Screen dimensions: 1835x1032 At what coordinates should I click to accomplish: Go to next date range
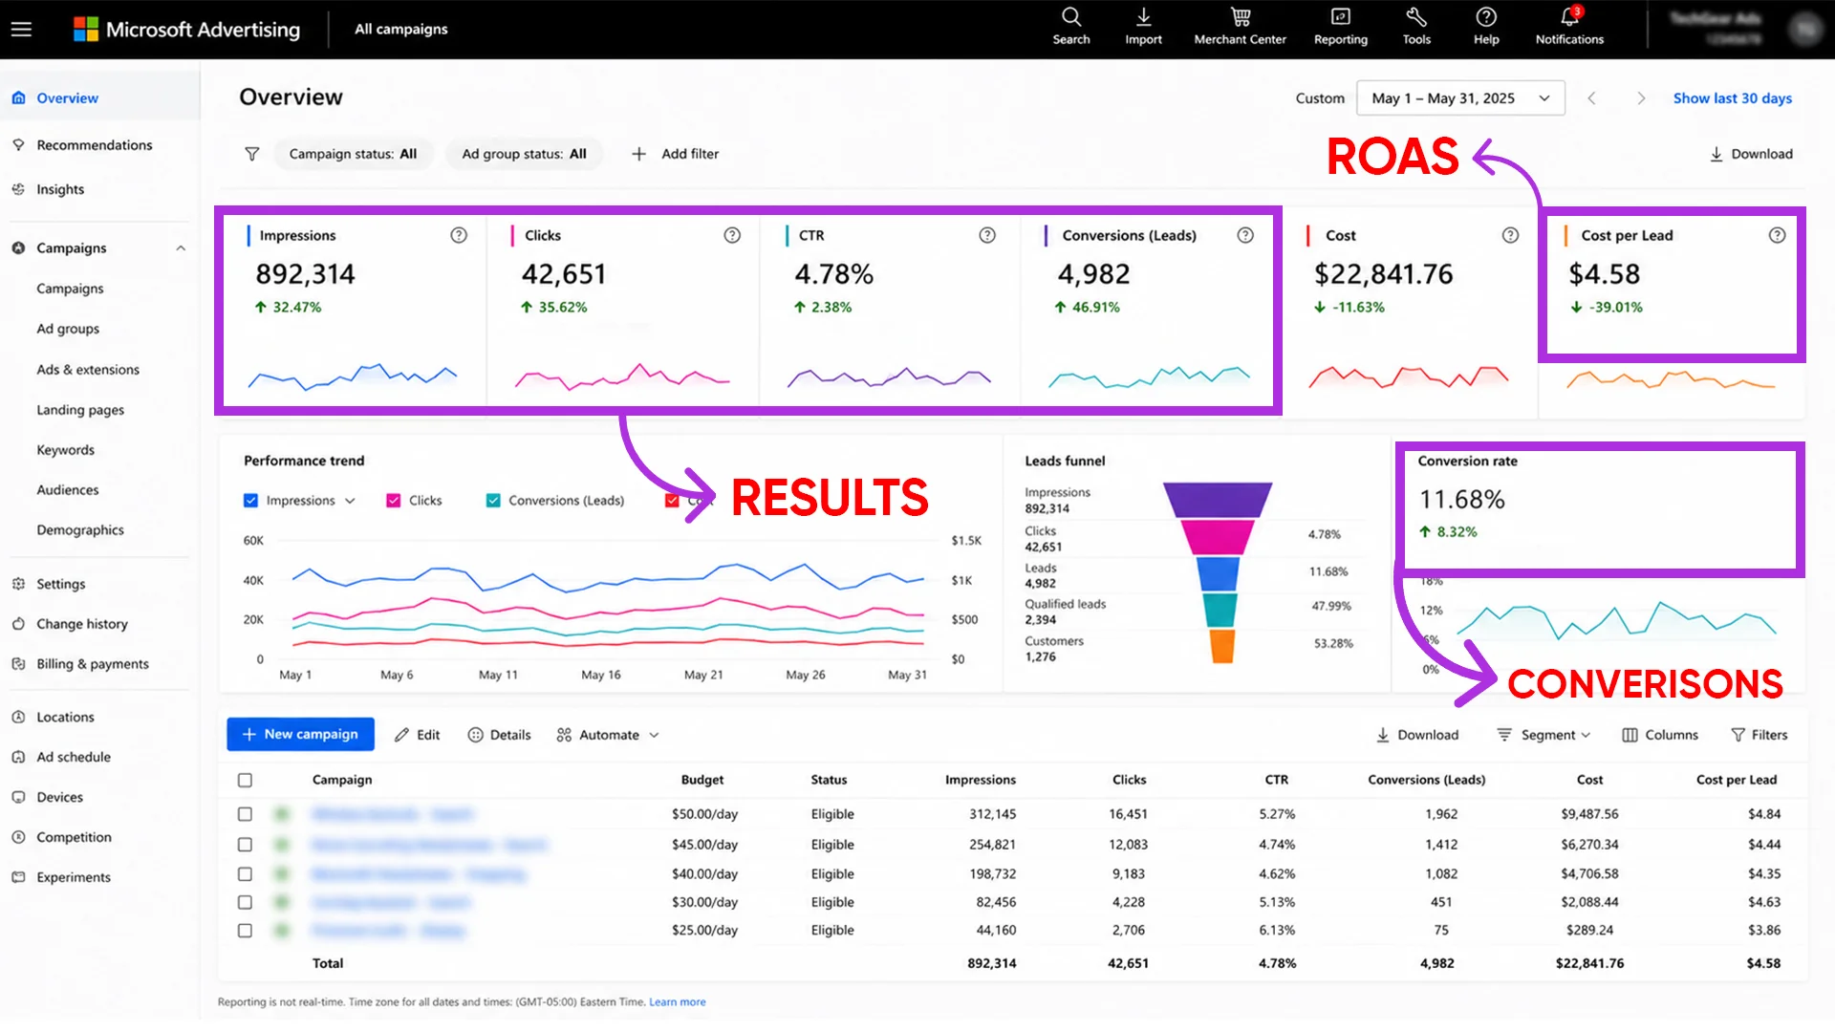tap(1641, 98)
